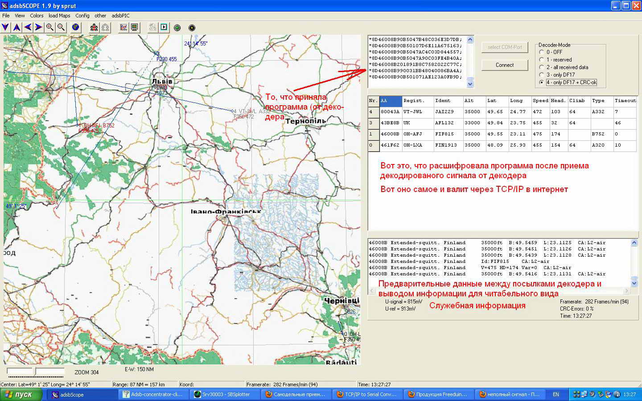Click the adsbScope taskbar button

[82, 394]
